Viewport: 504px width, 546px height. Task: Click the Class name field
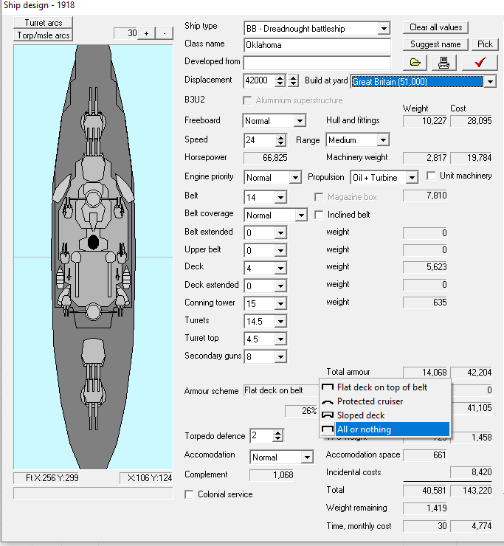point(317,45)
